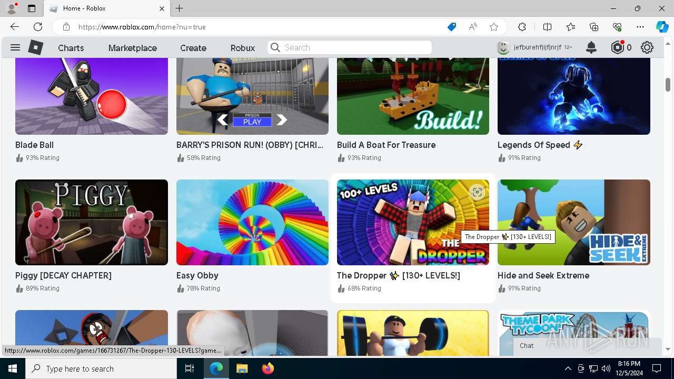
Task: Open username jefburehfjijfjnrjf profile link
Action: click(x=538, y=47)
